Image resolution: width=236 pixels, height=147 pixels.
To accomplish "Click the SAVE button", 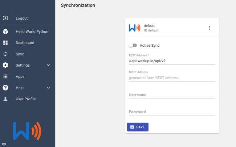I will coord(138,127).
